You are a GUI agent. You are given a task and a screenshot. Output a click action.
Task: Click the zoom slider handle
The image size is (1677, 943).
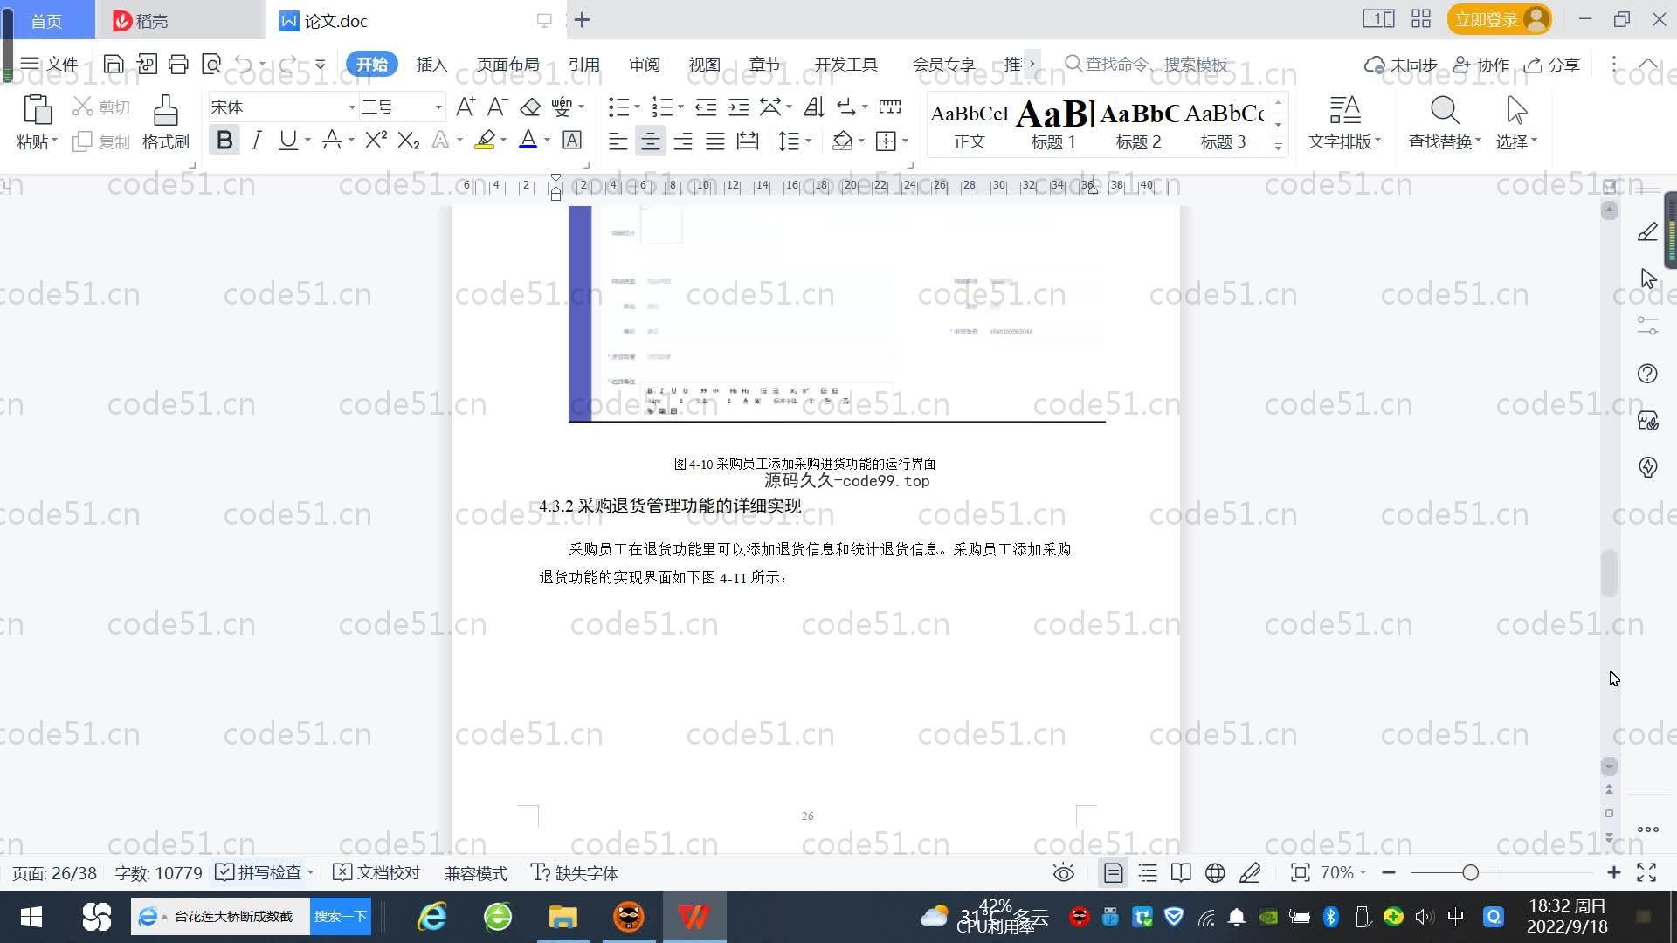tap(1470, 872)
